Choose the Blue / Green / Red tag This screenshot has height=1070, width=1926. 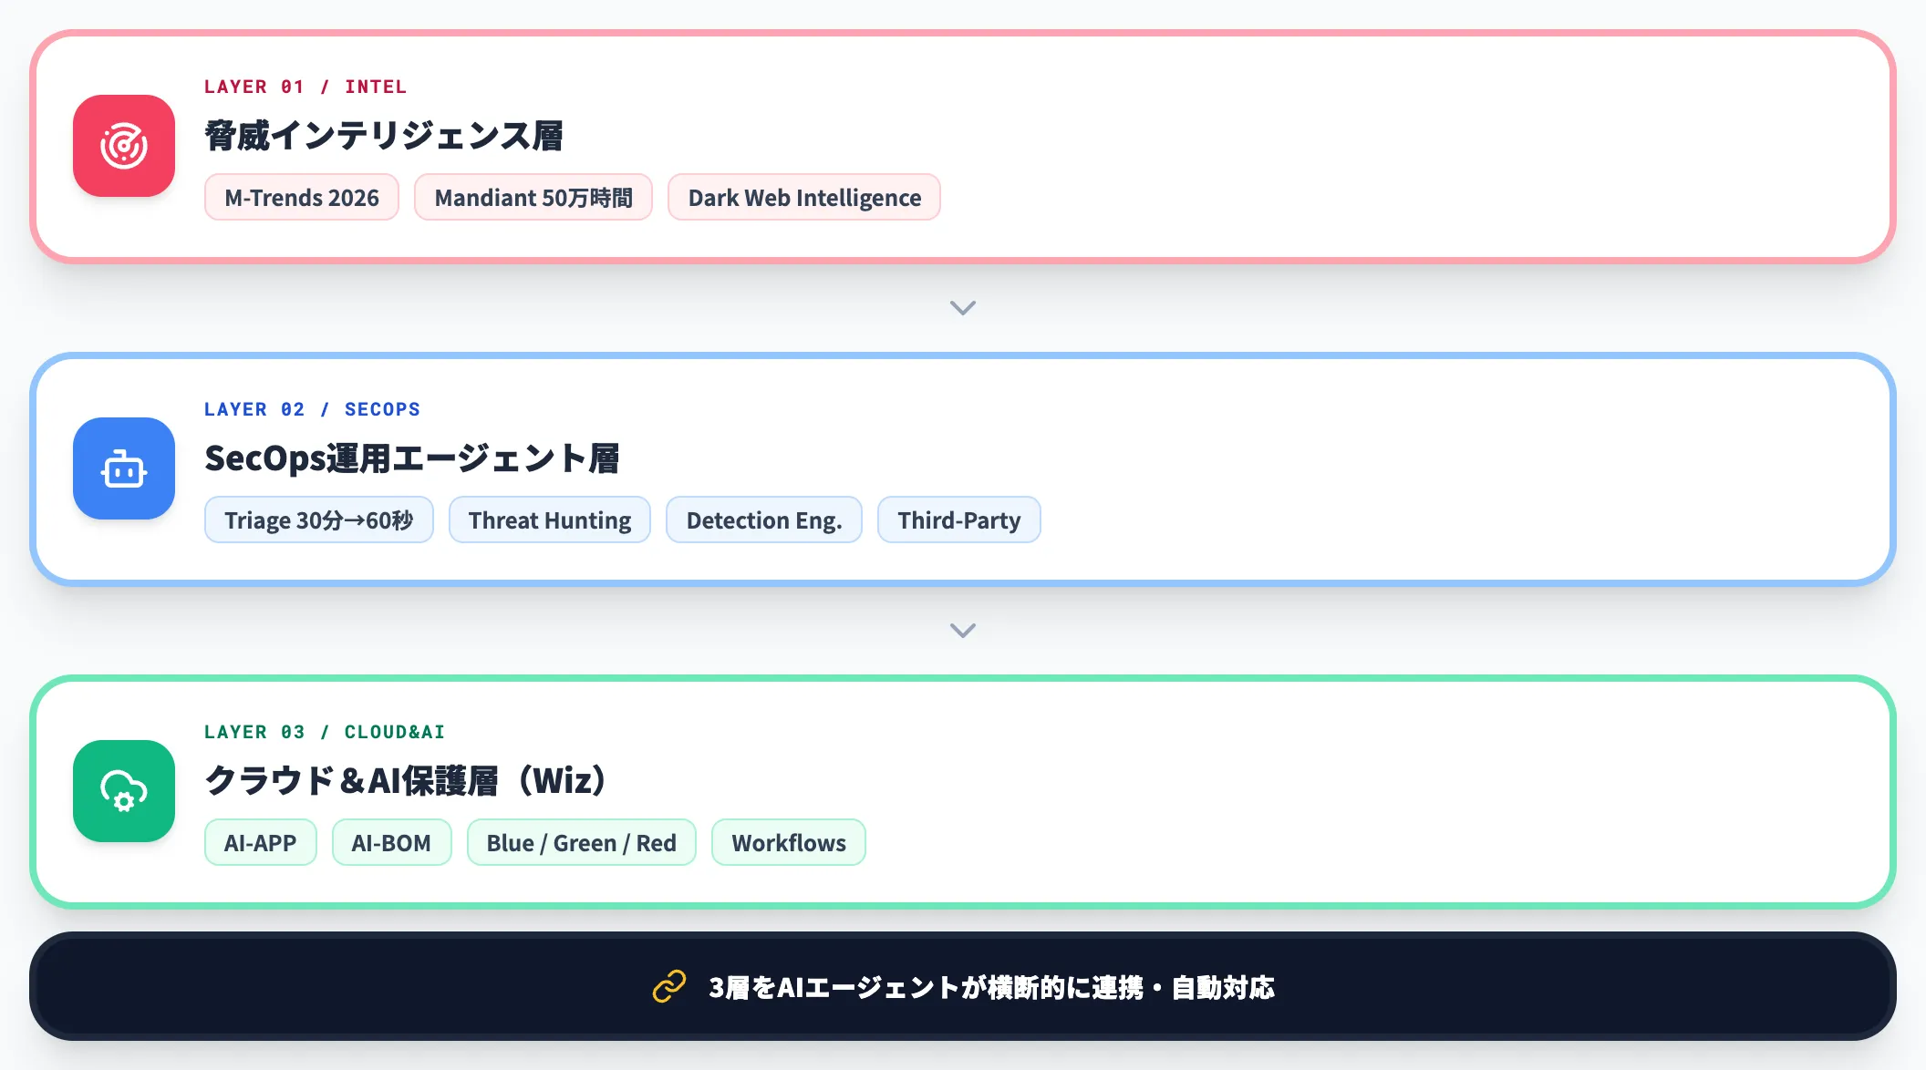pyautogui.click(x=582, y=843)
